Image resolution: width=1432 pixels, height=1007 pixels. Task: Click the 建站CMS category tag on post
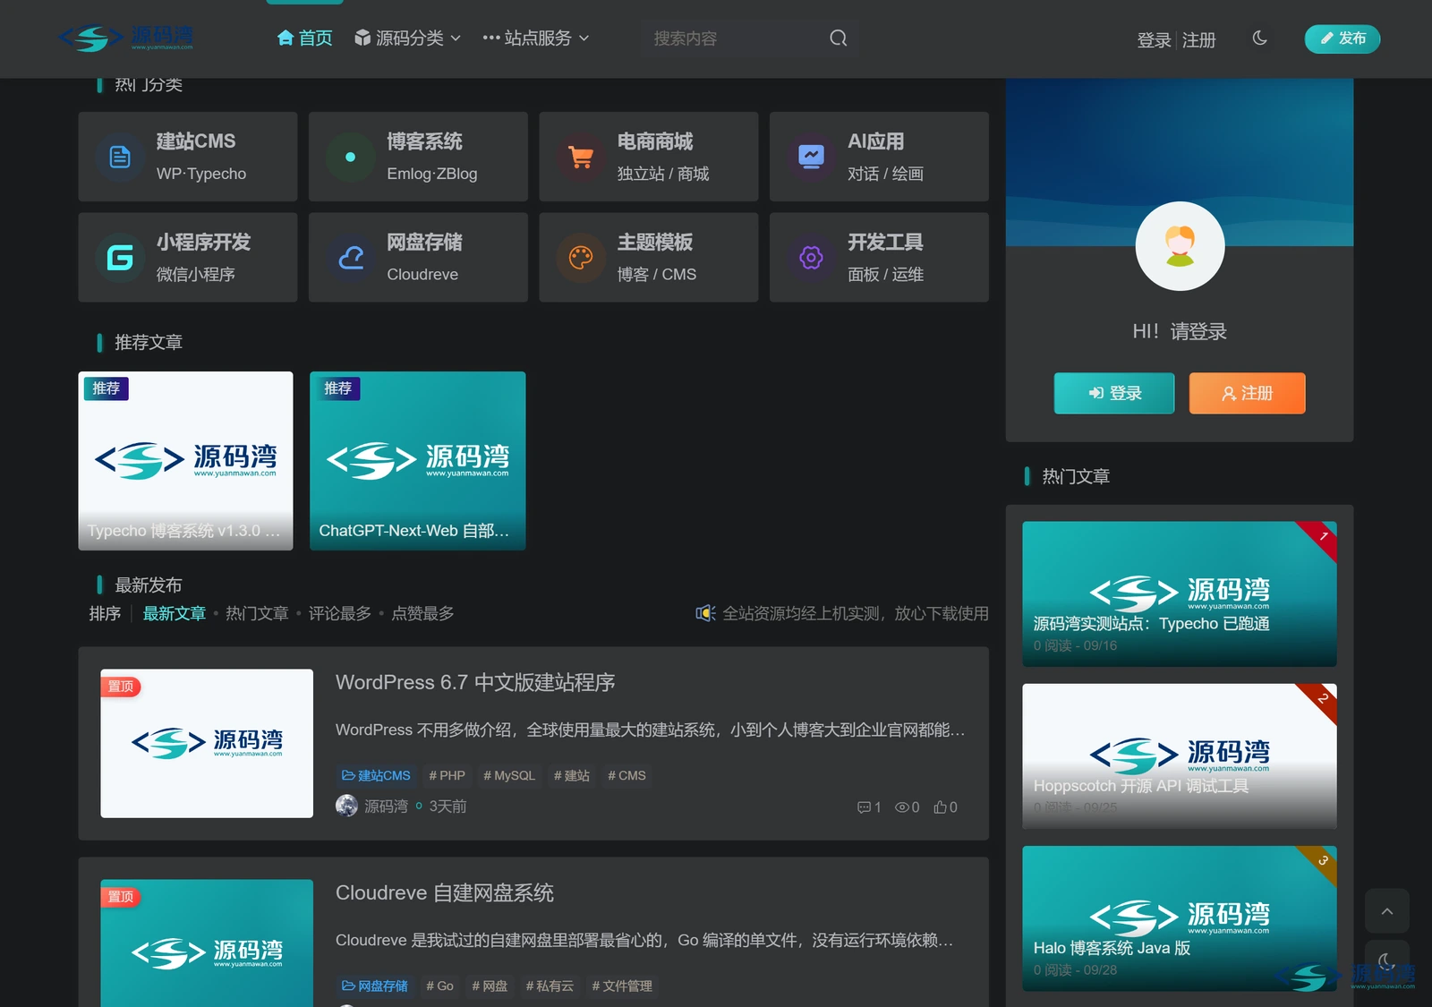click(x=376, y=775)
